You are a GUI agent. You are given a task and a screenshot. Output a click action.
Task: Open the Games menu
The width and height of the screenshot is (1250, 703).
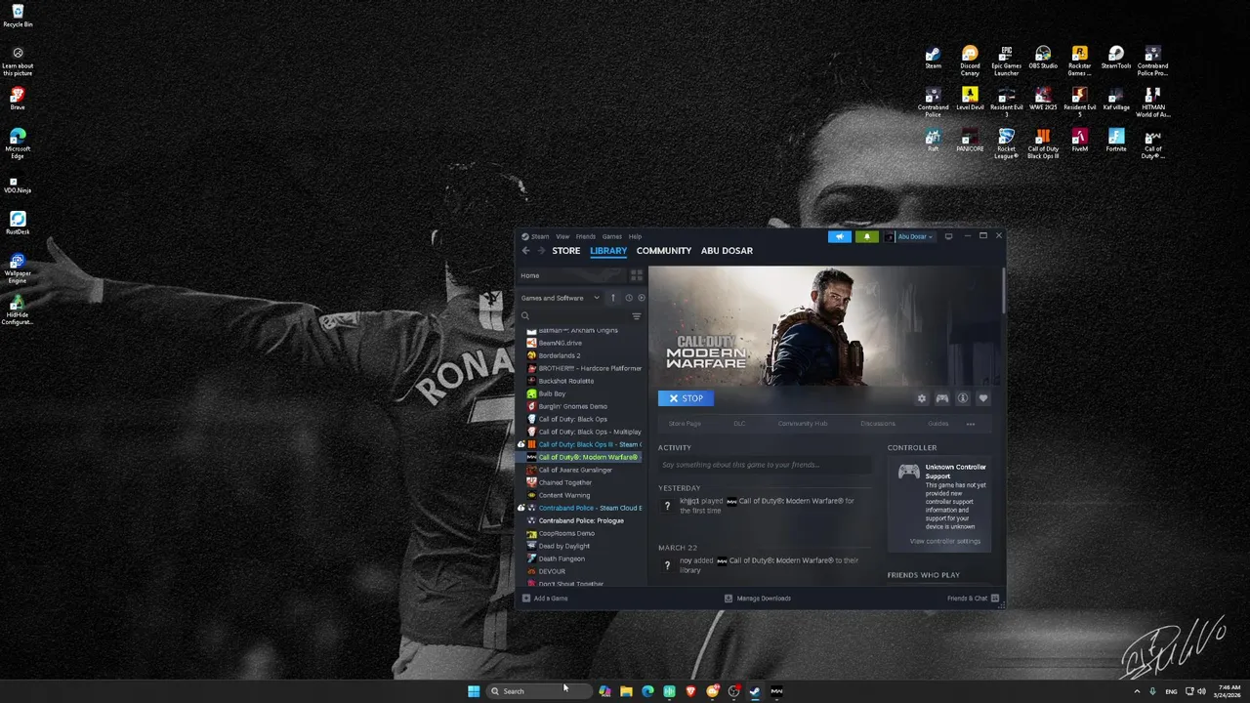coord(611,236)
